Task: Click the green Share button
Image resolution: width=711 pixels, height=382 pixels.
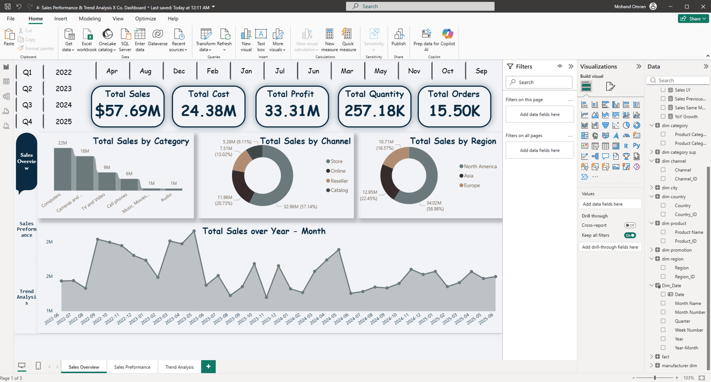Action: pos(694,19)
